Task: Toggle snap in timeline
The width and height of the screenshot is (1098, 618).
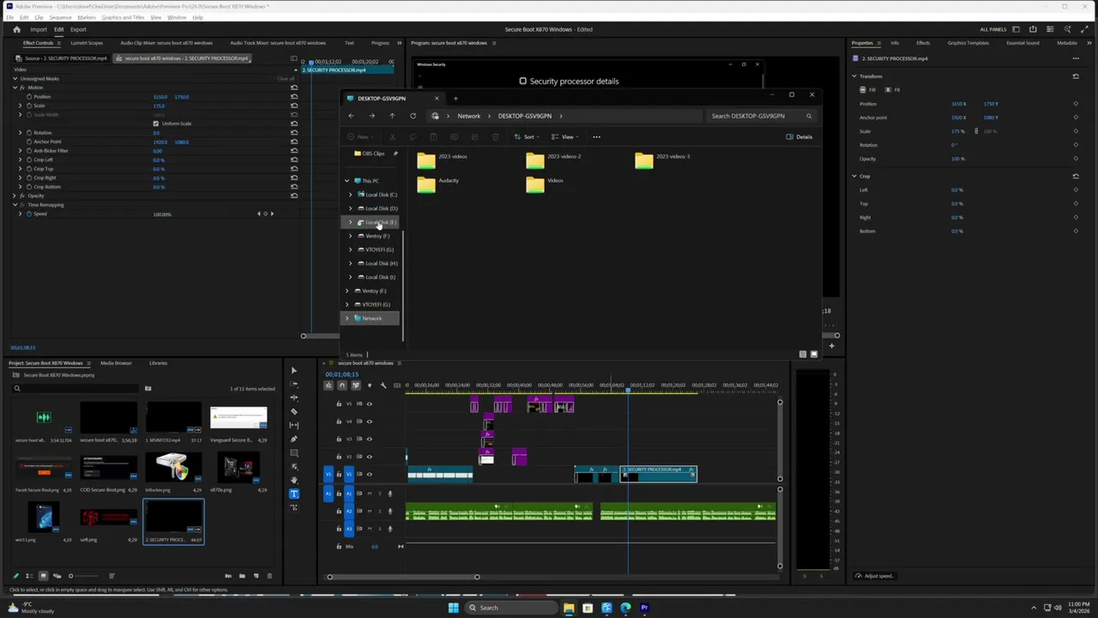Action: tap(342, 385)
